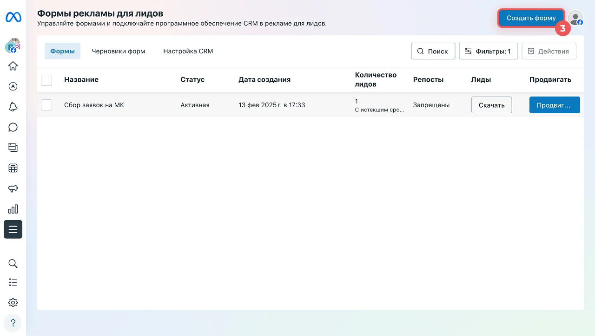
Task: Open the business account switcher avatar
Action: point(13,46)
